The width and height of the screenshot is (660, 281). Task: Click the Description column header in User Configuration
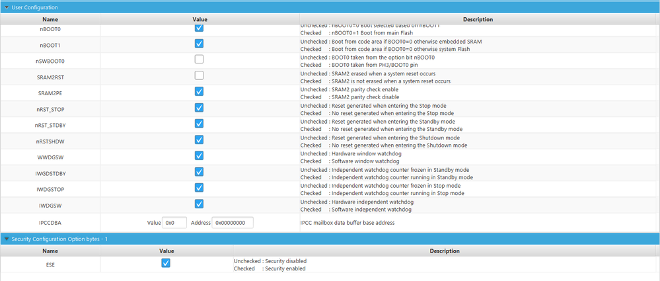tap(478, 19)
